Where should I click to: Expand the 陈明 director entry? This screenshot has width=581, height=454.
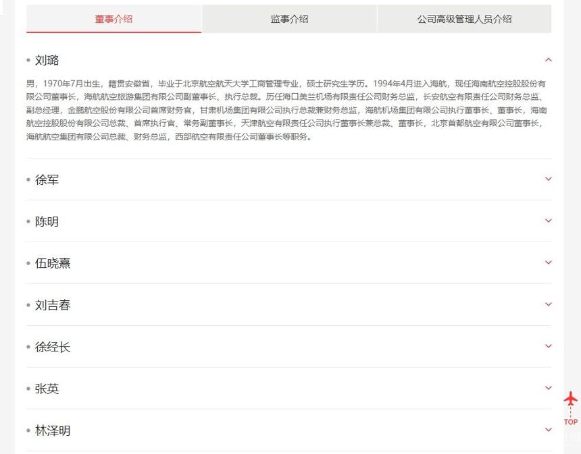point(549,221)
